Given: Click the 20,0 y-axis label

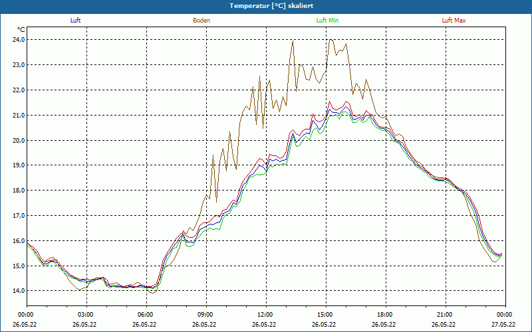Looking at the screenshot, I should pyautogui.click(x=19, y=140).
